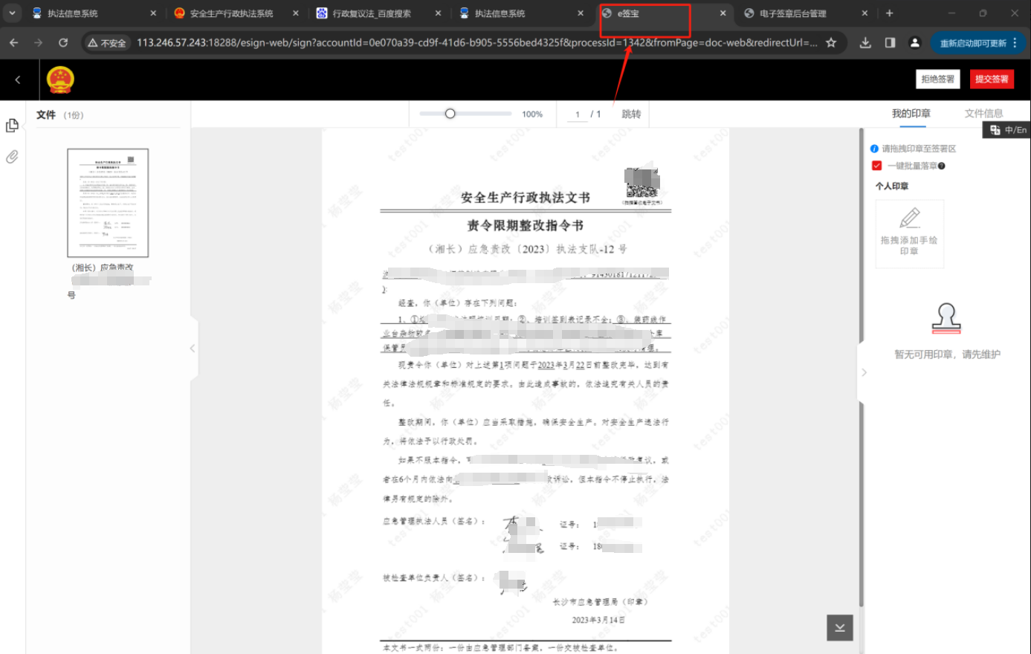Click the back arrow in app header
This screenshot has width=1031, height=654.
pos(18,80)
